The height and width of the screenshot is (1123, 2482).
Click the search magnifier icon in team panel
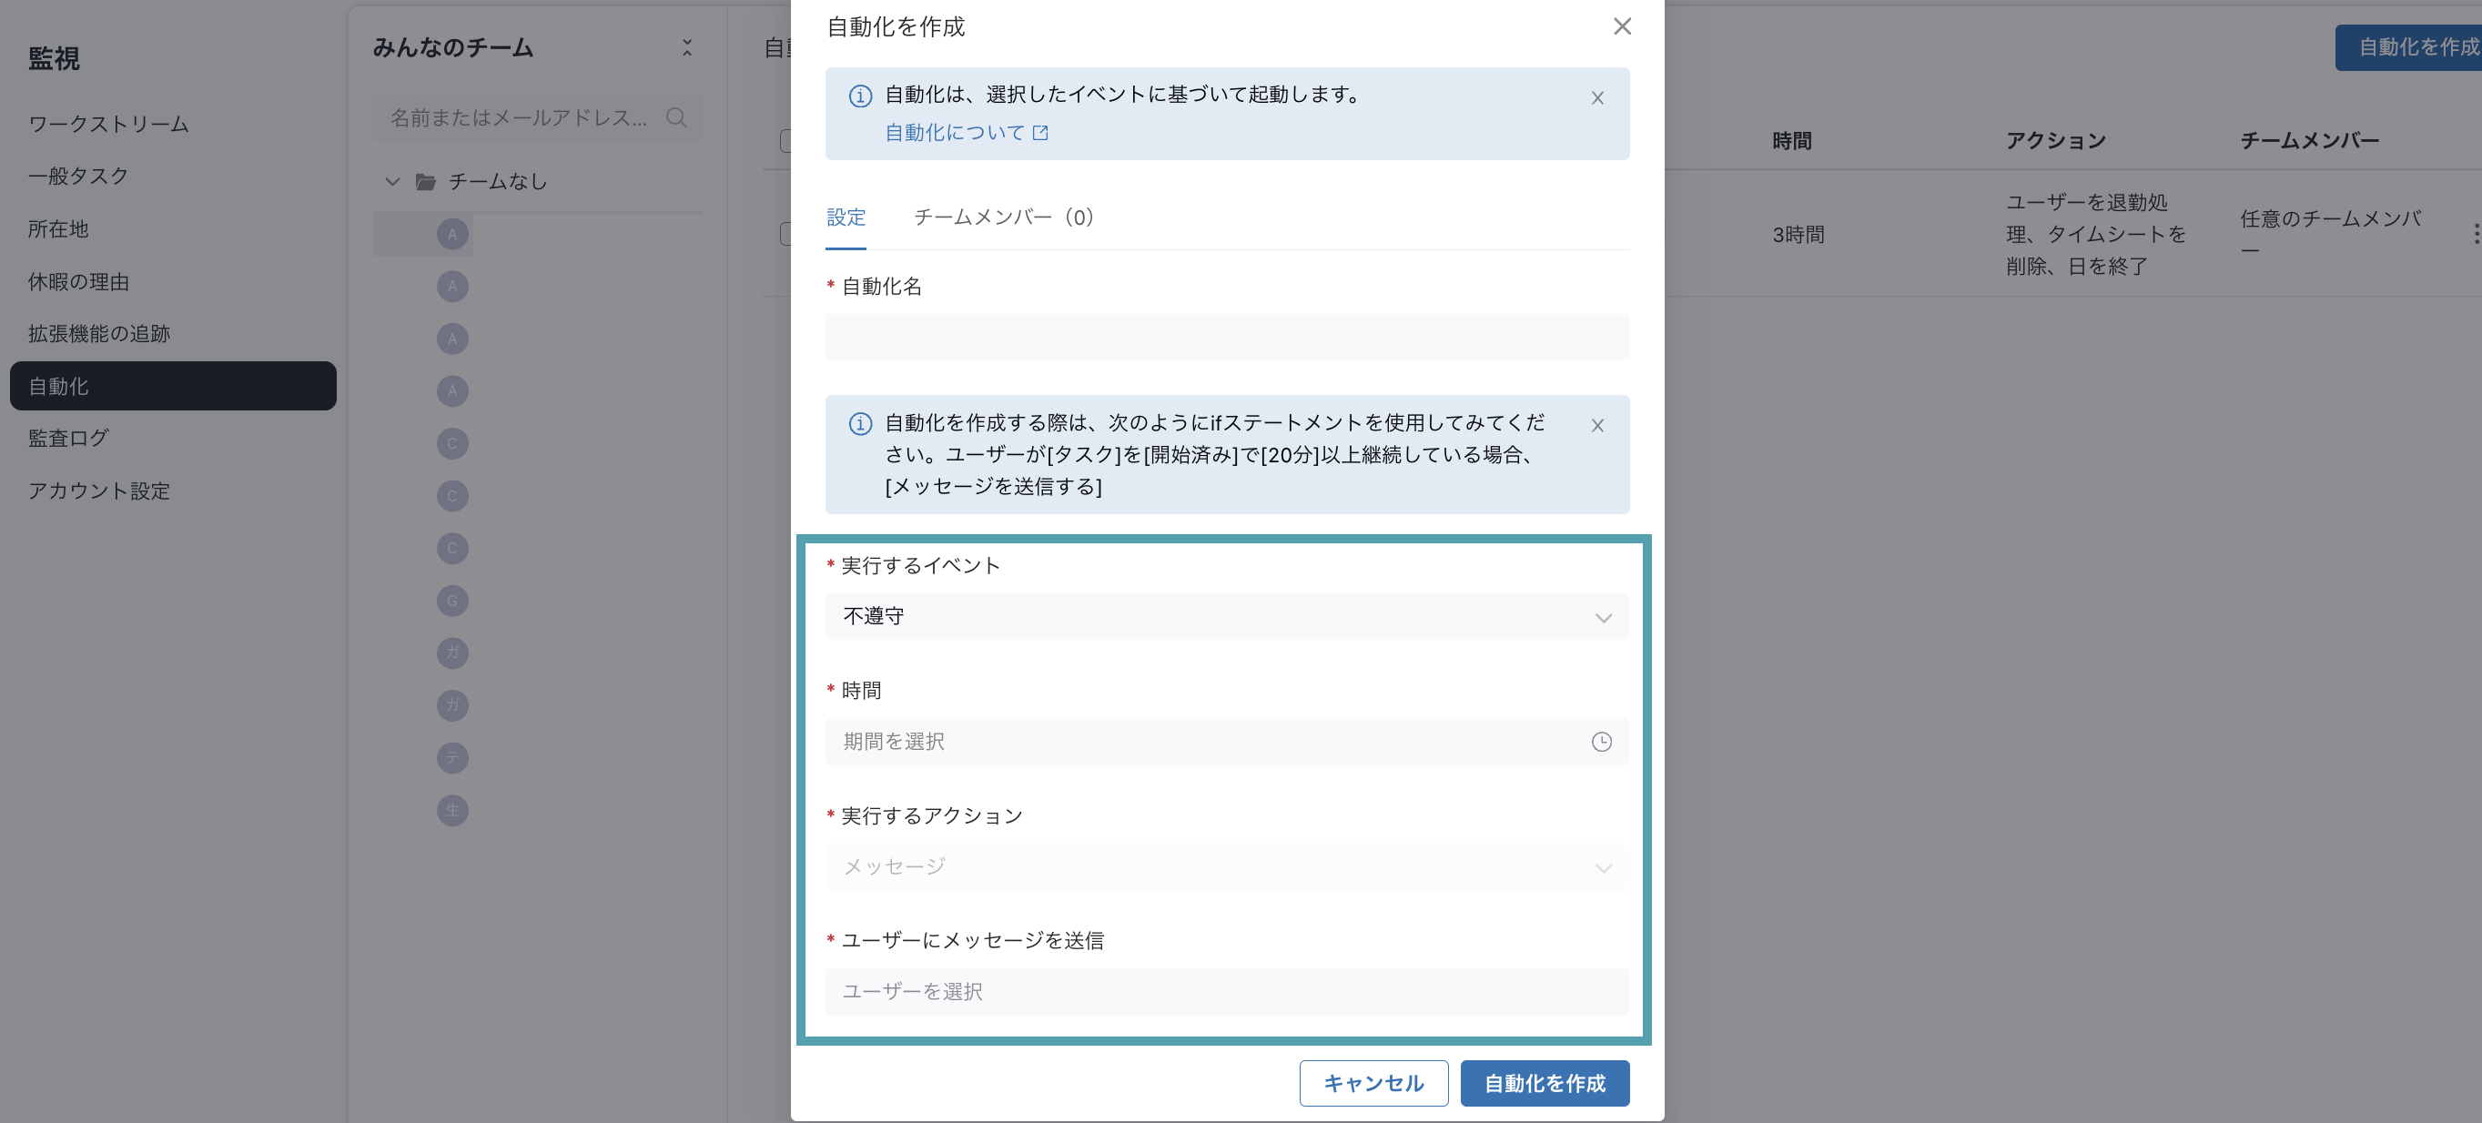pyautogui.click(x=676, y=117)
